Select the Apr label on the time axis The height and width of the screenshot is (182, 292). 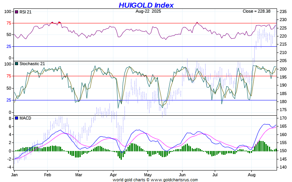(113, 174)
